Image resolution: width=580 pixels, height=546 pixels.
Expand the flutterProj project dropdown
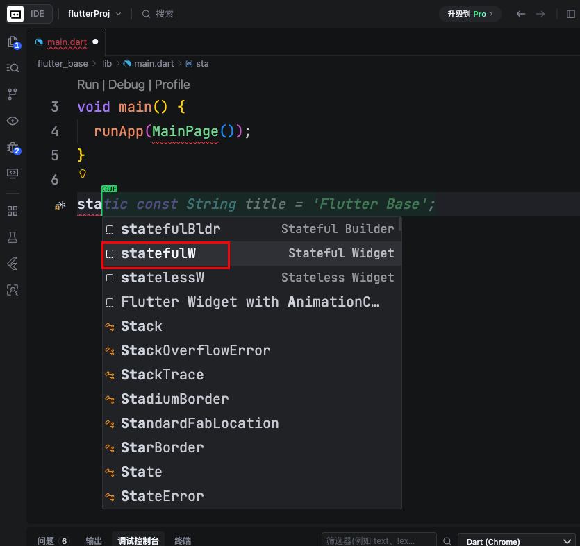point(94,14)
